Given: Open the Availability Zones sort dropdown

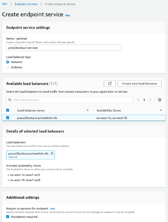Looking at the screenshot, I should (x=161, y=110).
